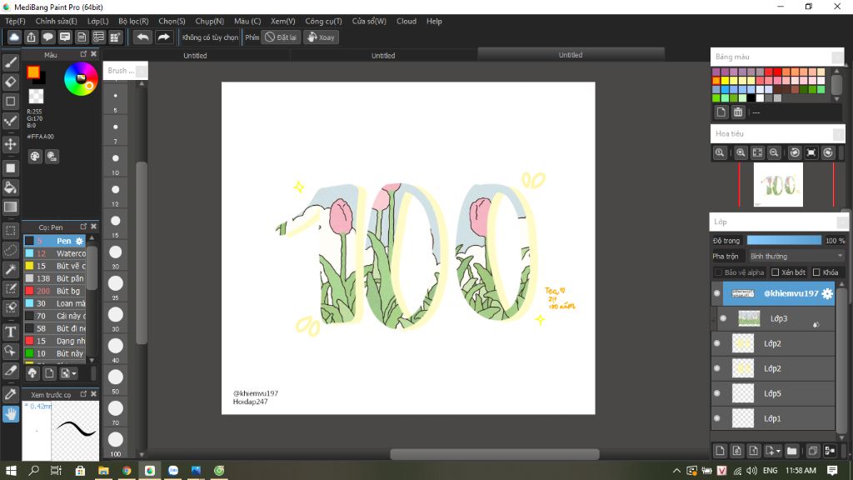
Task: Open the Công cụ(T) menu
Action: pyautogui.click(x=323, y=21)
